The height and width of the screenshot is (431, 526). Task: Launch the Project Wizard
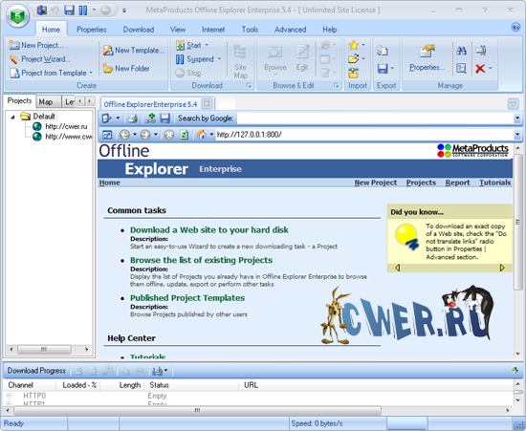(x=39, y=59)
